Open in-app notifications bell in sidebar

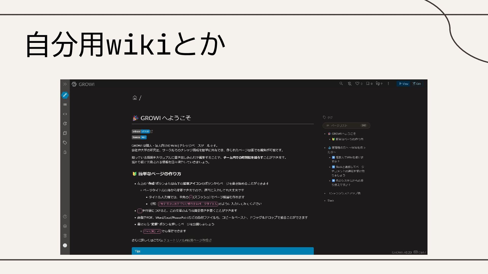click(65, 152)
